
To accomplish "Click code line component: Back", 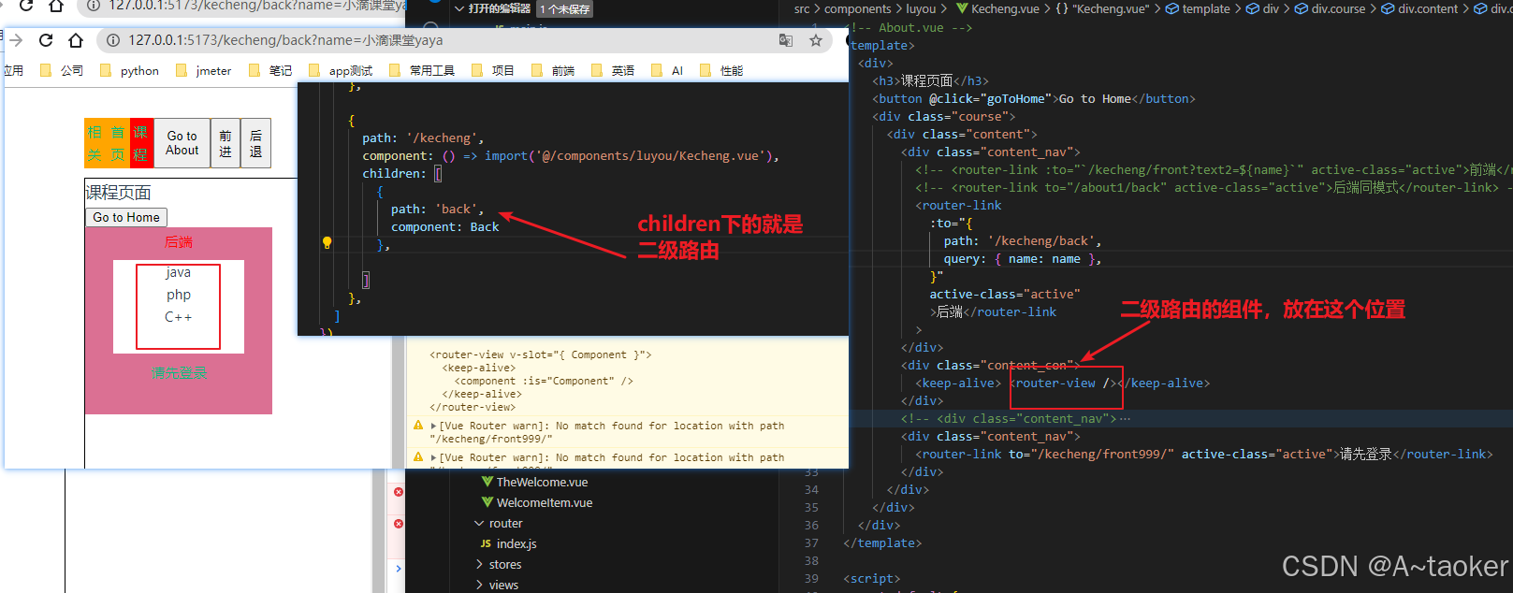I will pos(444,226).
